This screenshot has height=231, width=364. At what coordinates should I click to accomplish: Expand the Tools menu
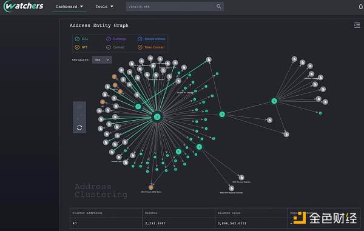point(104,7)
